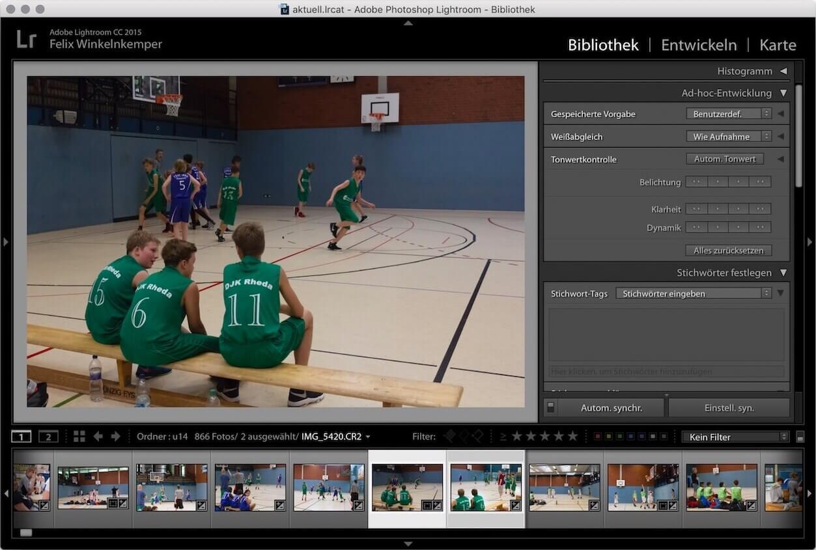This screenshot has height=550, width=816.
Task: Click the forward arrow in filmstrip toolbar
Action: pos(115,437)
